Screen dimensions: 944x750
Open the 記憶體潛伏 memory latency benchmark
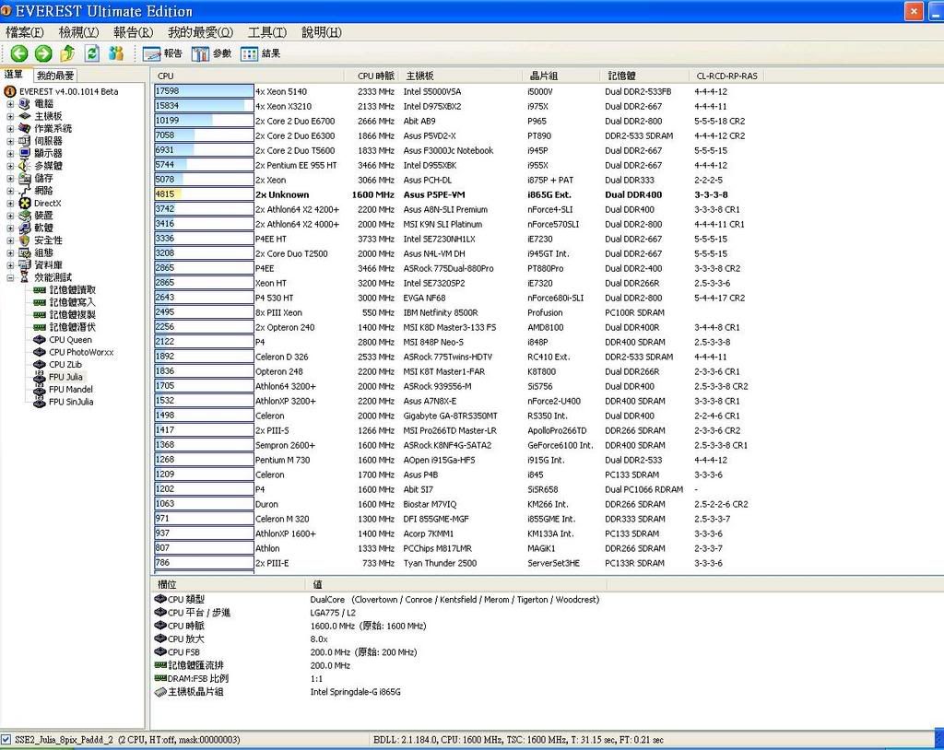click(x=65, y=327)
